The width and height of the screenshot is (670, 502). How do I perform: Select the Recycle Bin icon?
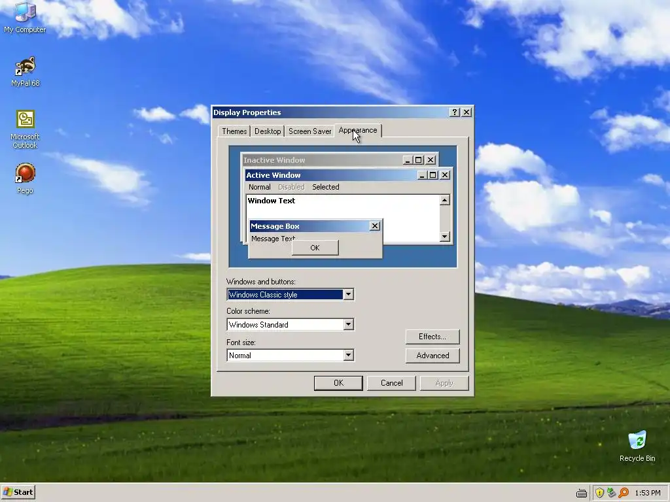[x=637, y=446]
